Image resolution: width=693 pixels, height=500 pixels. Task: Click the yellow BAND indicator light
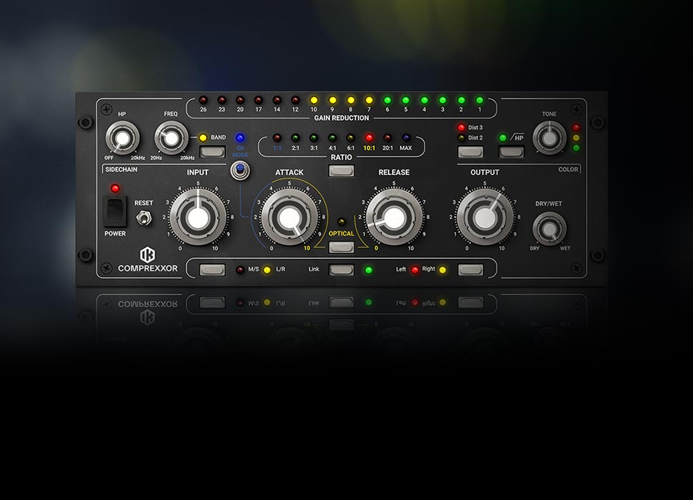coord(203,137)
